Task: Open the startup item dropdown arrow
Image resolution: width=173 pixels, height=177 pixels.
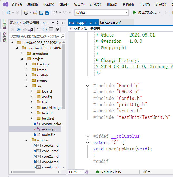Action: pyautogui.click(x=159, y=12)
